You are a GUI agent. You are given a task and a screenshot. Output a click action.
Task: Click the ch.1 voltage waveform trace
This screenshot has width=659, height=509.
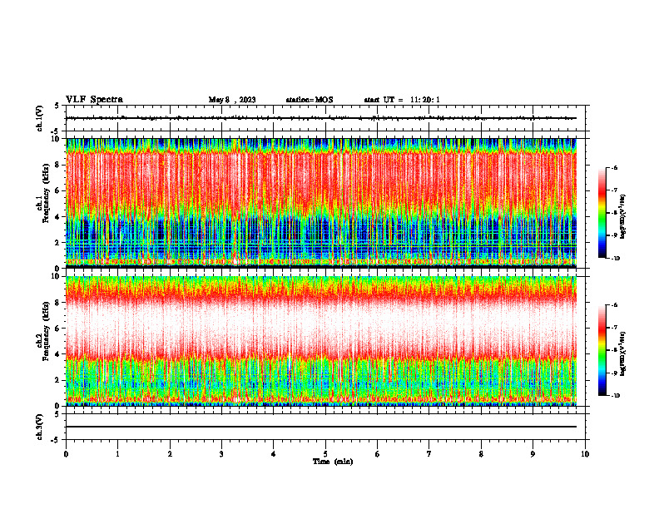(x=321, y=118)
